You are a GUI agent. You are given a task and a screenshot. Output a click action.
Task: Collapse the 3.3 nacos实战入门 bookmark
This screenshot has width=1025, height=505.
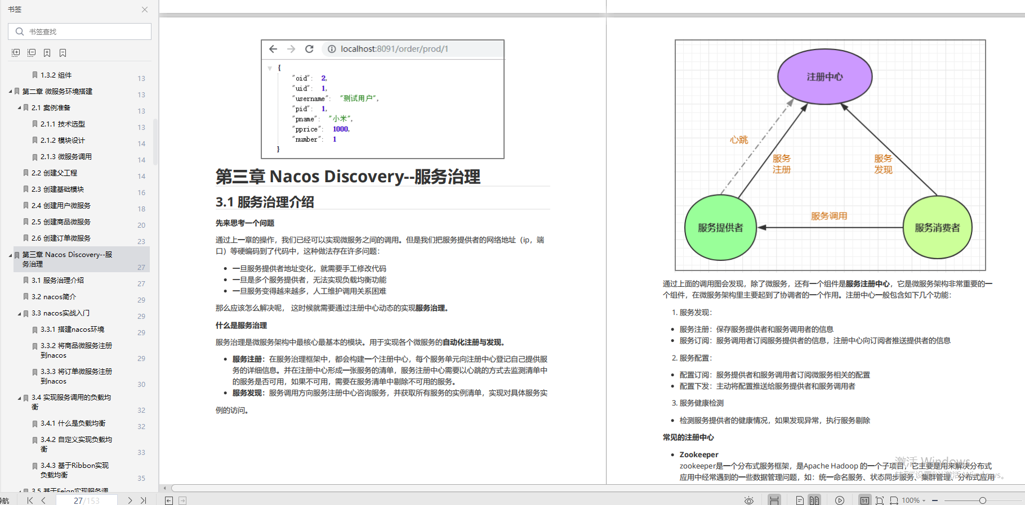click(19, 313)
